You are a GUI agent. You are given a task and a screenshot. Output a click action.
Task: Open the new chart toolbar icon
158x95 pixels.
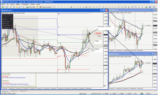[x=3, y=7]
